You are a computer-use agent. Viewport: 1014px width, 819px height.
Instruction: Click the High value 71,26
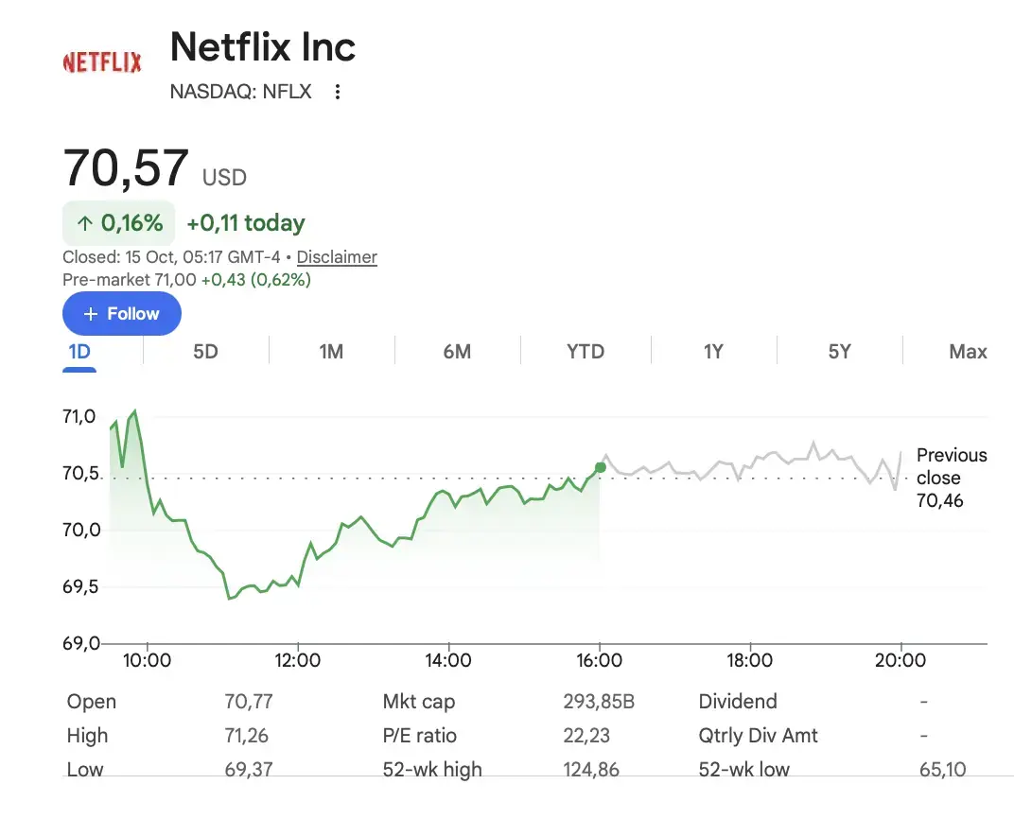(x=246, y=736)
